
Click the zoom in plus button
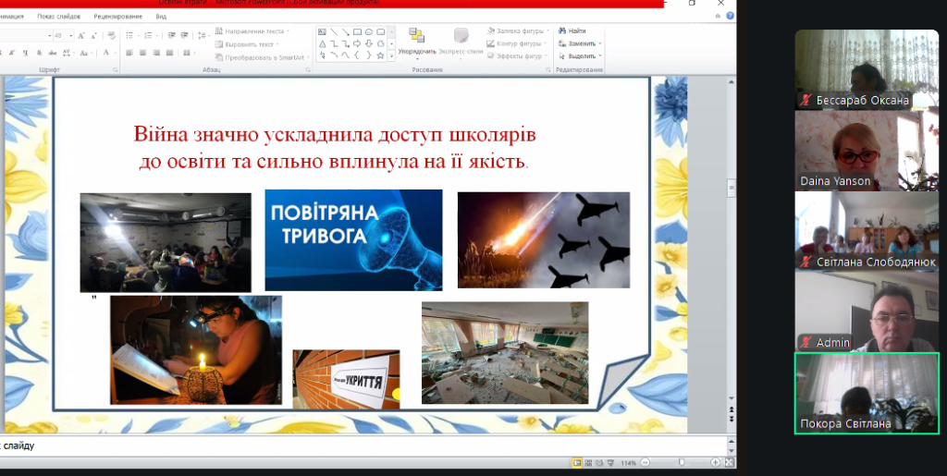715,462
